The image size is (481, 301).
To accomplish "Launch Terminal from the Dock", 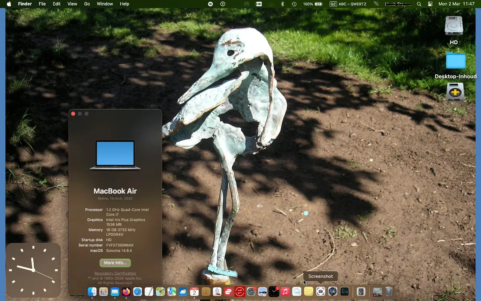I will click(x=344, y=292).
